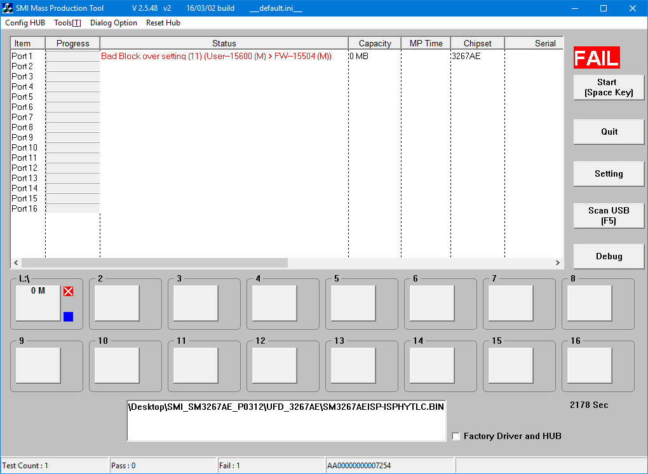Click port slot 10 button
Screen dimensions: 648x474
pyautogui.click(x=117, y=365)
